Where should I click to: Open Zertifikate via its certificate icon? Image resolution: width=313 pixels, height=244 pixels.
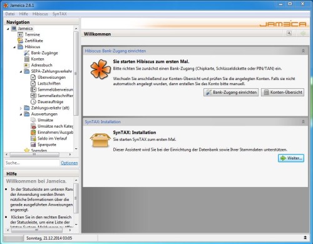20,41
